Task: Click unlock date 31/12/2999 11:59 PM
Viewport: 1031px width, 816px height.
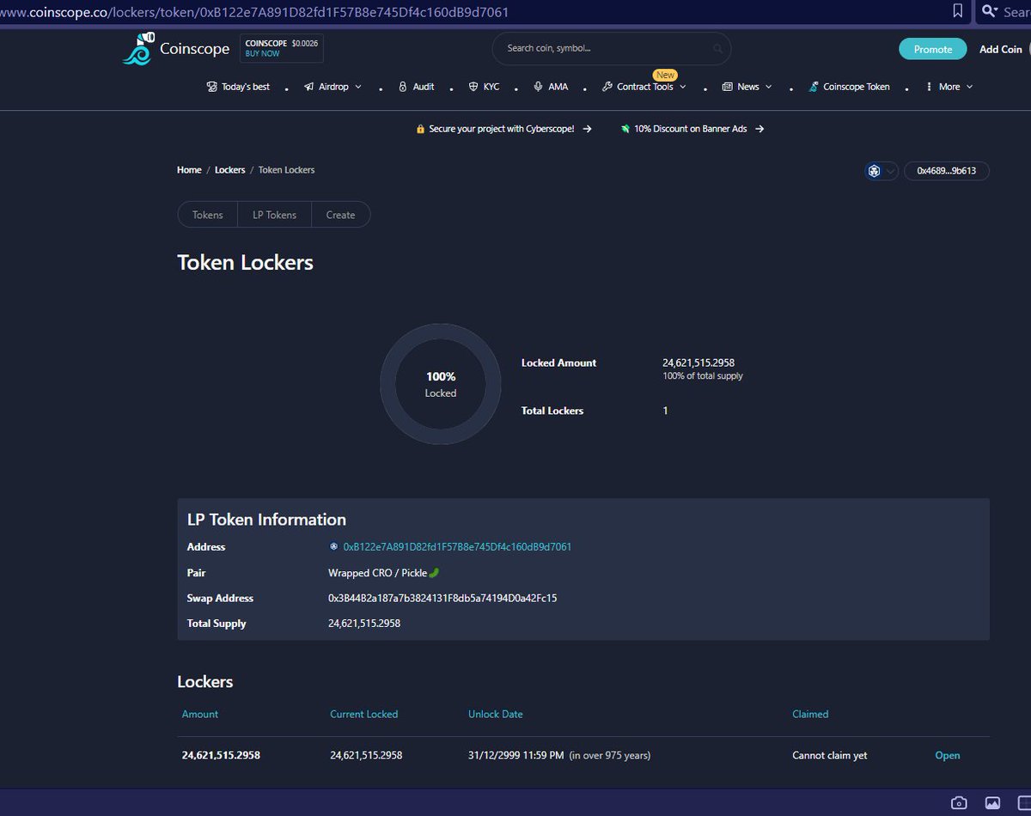Action: coord(515,756)
